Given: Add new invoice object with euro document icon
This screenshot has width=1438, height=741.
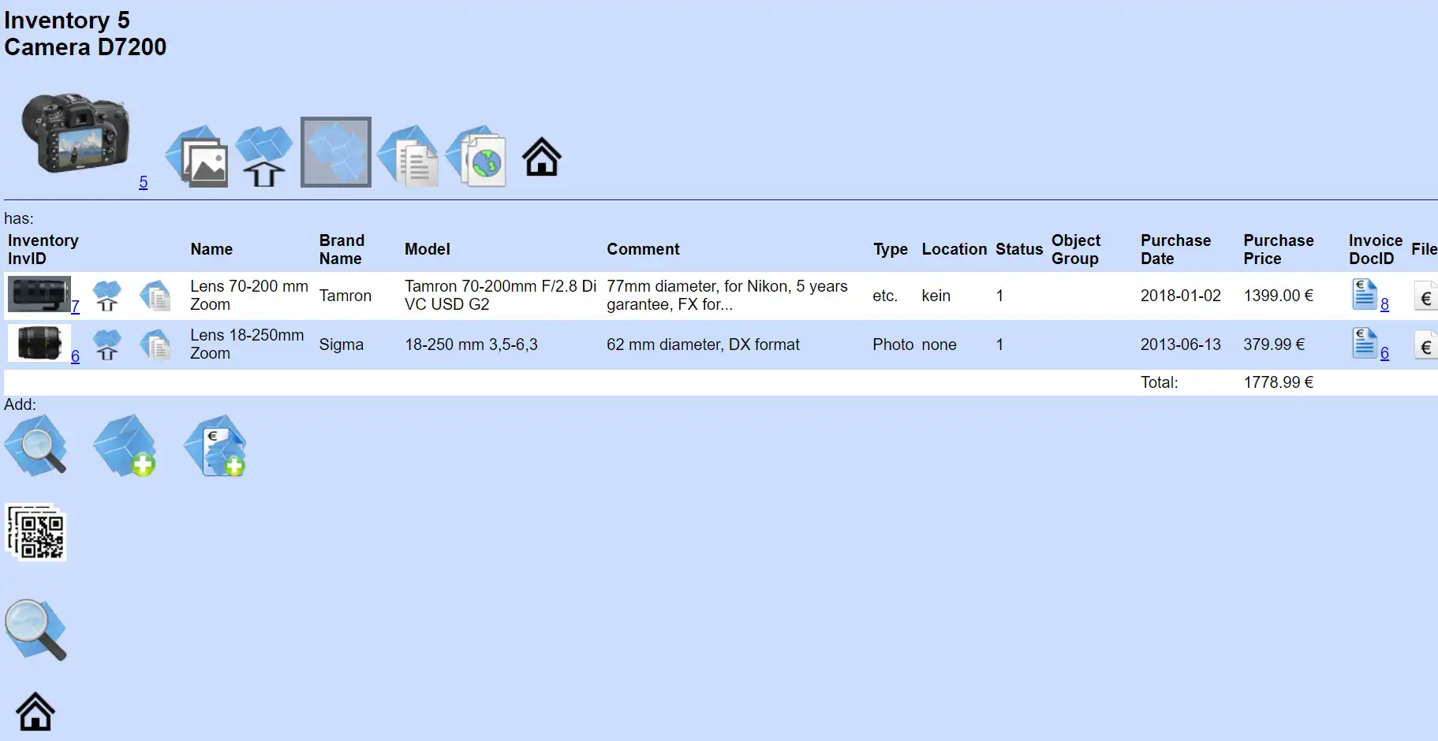Looking at the screenshot, I should [x=215, y=445].
